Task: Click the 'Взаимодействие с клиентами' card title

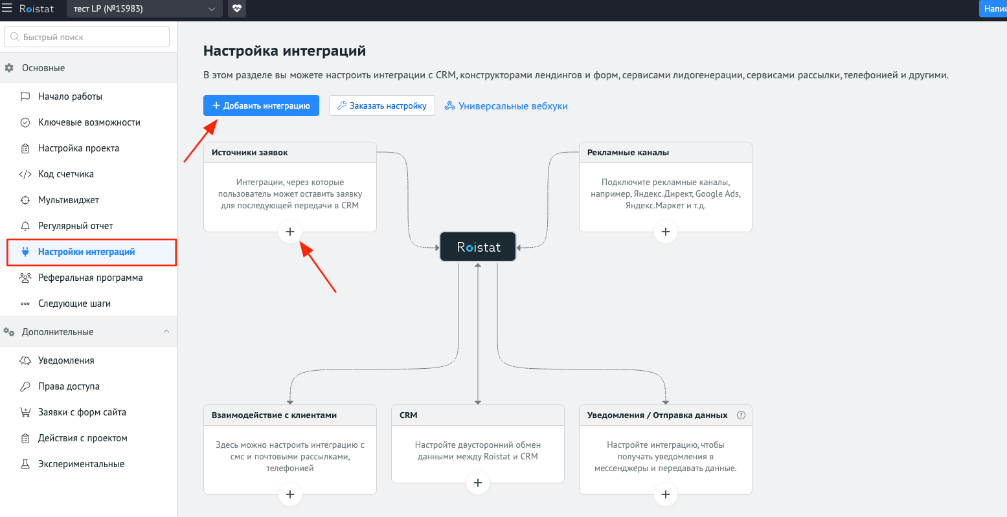Action: [x=274, y=415]
